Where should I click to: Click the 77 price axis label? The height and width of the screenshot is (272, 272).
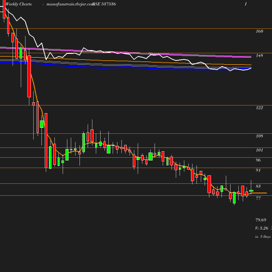click(x=258, y=198)
